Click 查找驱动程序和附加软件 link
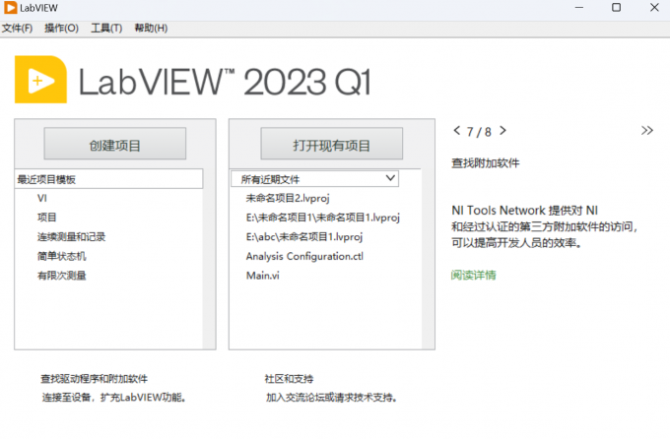The image size is (670, 439). 94,379
